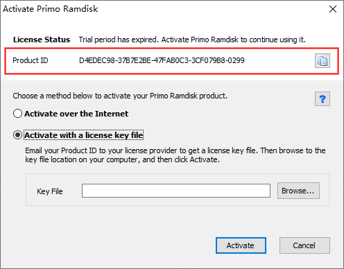344x269 pixels.
Task: Click the Activate button
Action: [x=241, y=245]
